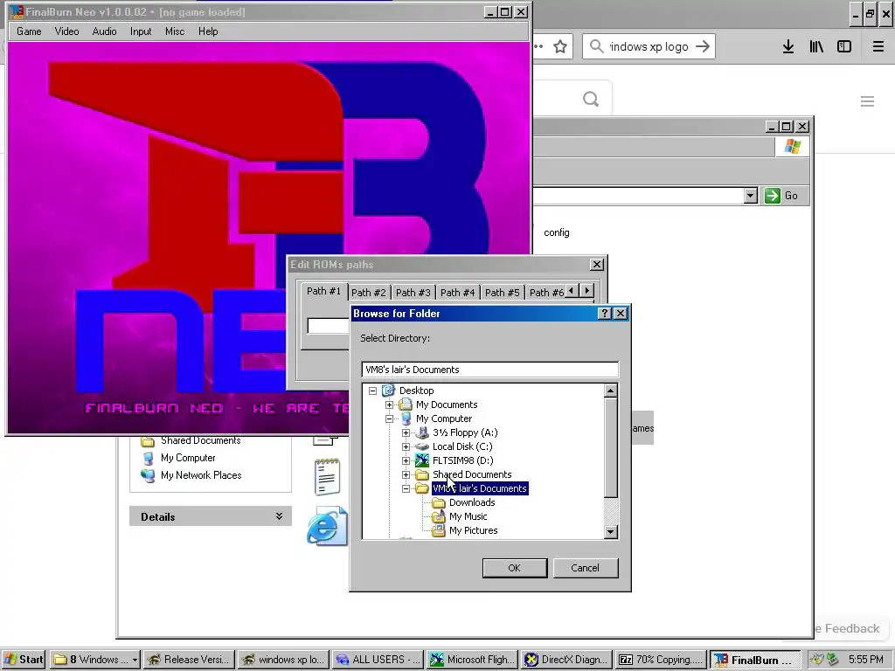Collapse the My Computer tree node
The height and width of the screenshot is (671, 895).
(389, 419)
